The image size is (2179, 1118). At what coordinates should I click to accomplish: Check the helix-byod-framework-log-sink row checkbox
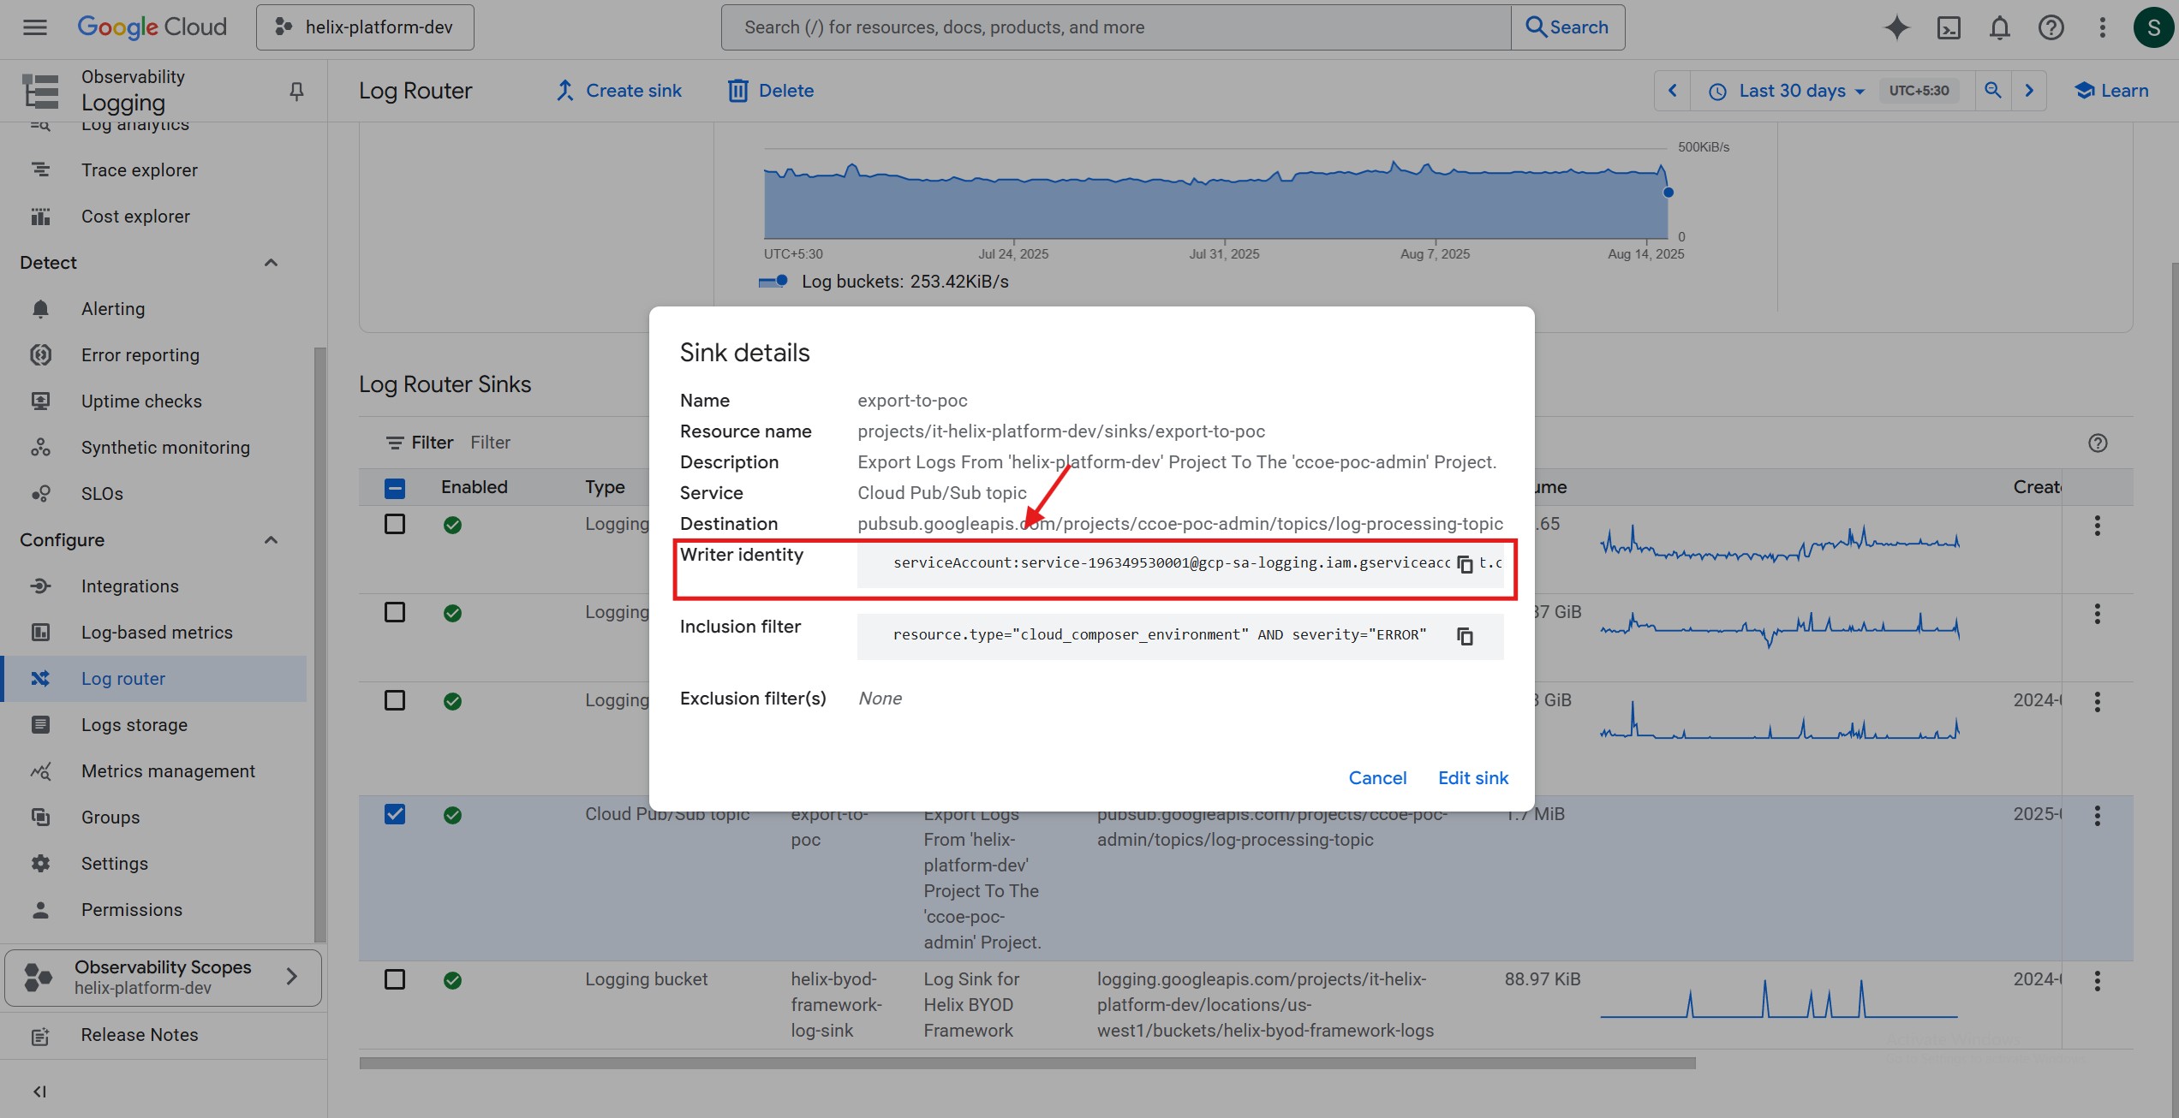[395, 979]
